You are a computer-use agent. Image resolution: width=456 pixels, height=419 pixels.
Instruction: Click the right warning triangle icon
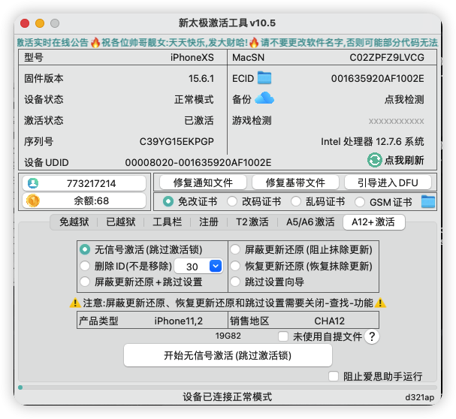380,303
